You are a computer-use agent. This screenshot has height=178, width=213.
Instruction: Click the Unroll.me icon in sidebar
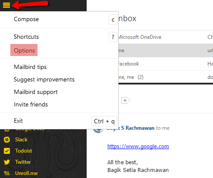click(x=7, y=173)
